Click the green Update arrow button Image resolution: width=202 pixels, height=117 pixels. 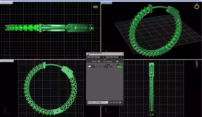pyautogui.click(x=99, y=61)
